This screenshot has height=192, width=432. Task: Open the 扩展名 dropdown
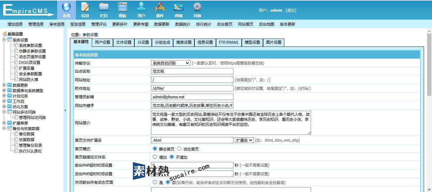pyautogui.click(x=244, y=140)
